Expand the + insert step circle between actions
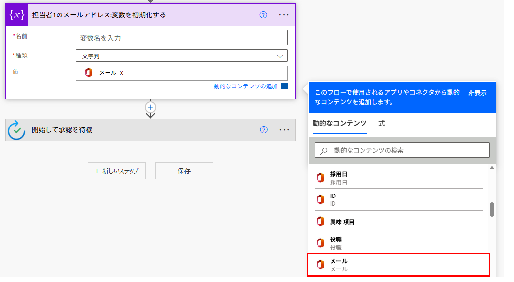The width and height of the screenshot is (514, 282). tap(150, 107)
